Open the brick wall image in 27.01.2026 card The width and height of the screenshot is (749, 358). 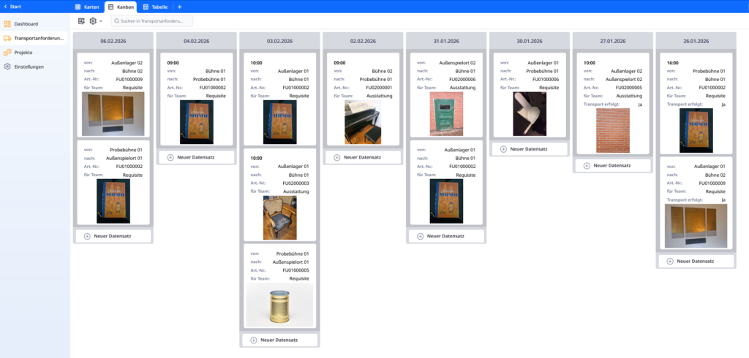click(x=613, y=130)
